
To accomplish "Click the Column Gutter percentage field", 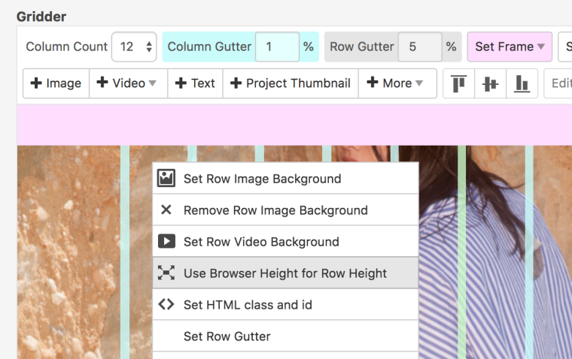I will (x=277, y=47).
